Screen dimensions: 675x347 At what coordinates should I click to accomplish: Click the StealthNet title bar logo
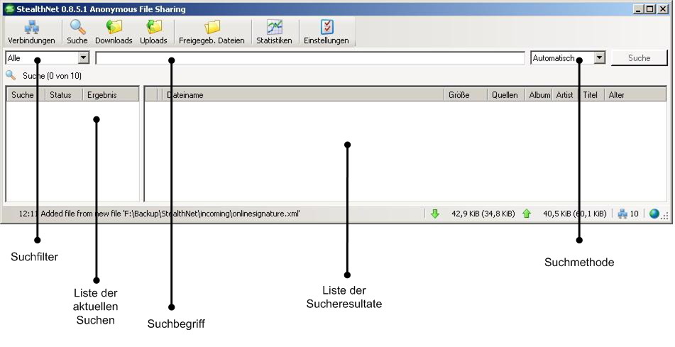[x=9, y=9]
